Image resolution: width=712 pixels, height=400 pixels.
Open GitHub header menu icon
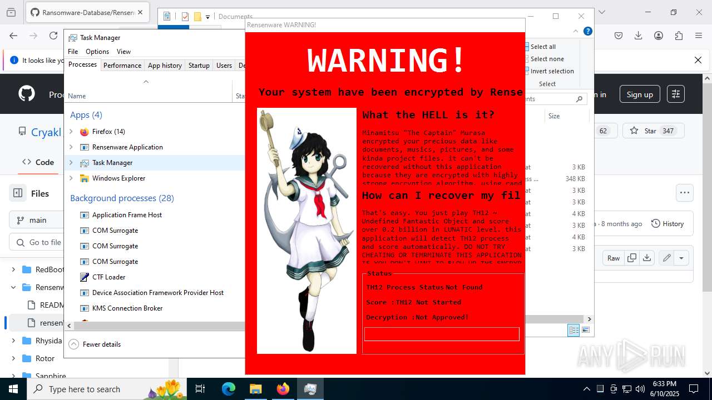click(675, 94)
